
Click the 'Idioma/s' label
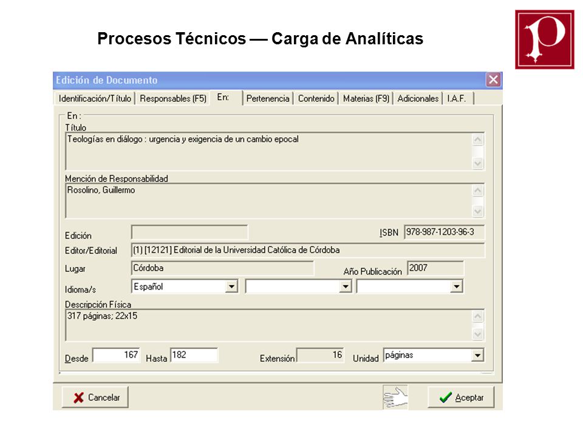(80, 290)
